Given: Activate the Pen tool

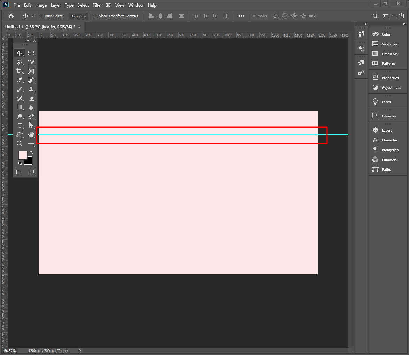Looking at the screenshot, I should 31,116.
